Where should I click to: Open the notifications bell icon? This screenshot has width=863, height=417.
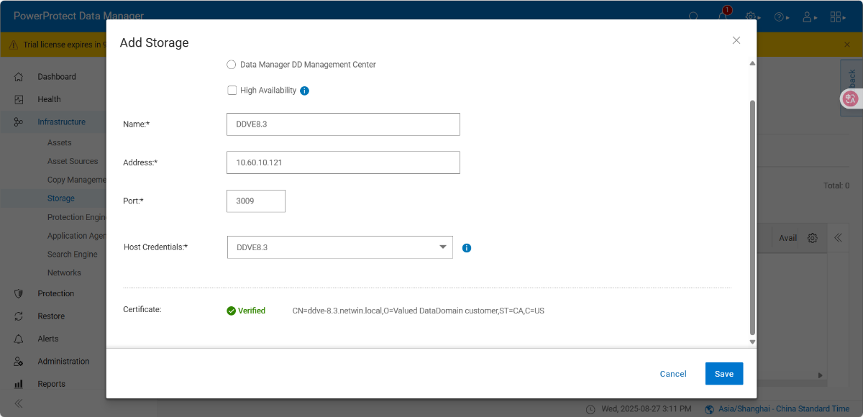click(722, 17)
